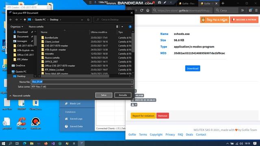The height and width of the screenshot is (146, 260).
Task: Select the OFFICE_2007 folder
Action: pos(52,62)
